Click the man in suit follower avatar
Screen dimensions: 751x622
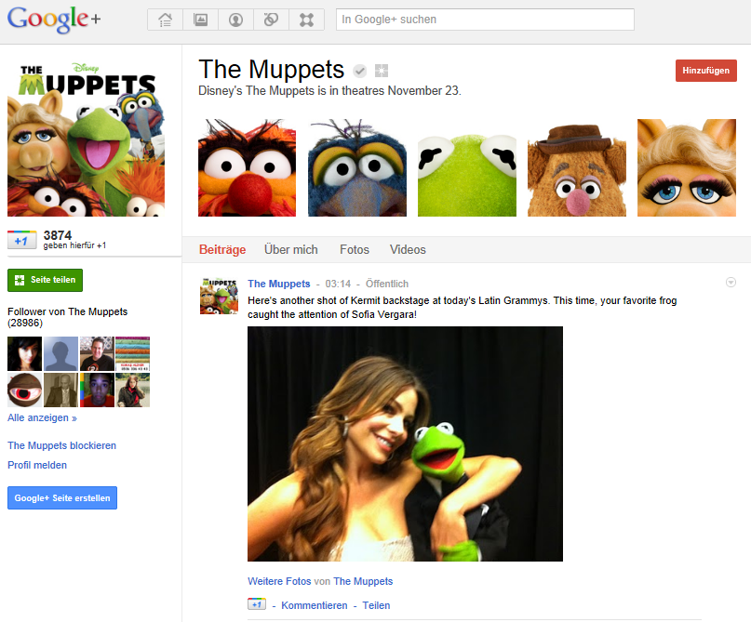60,390
